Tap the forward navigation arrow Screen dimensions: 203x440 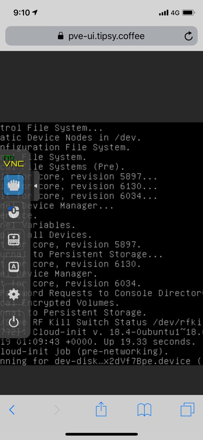coord(57,410)
